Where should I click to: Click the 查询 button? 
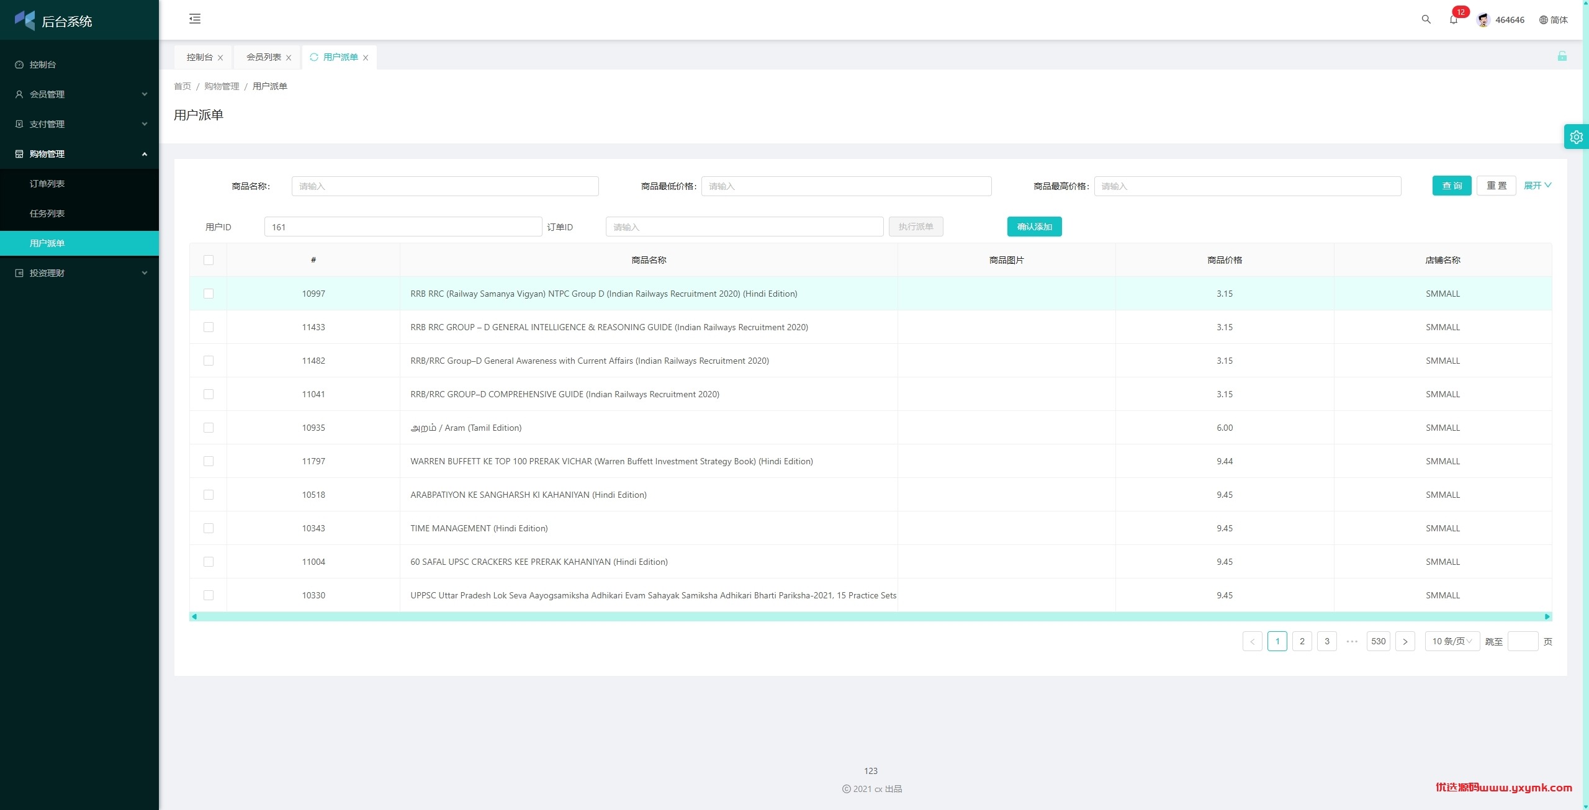point(1452,186)
